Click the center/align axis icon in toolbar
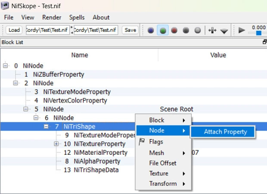Screen dimensions: 267x194 tap(212, 30)
